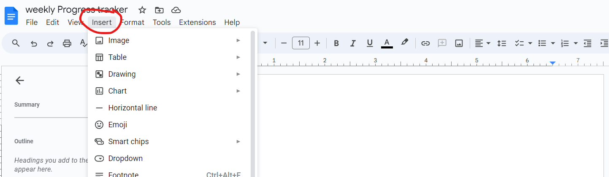
Task: Open the Format menu
Action: coord(132,22)
